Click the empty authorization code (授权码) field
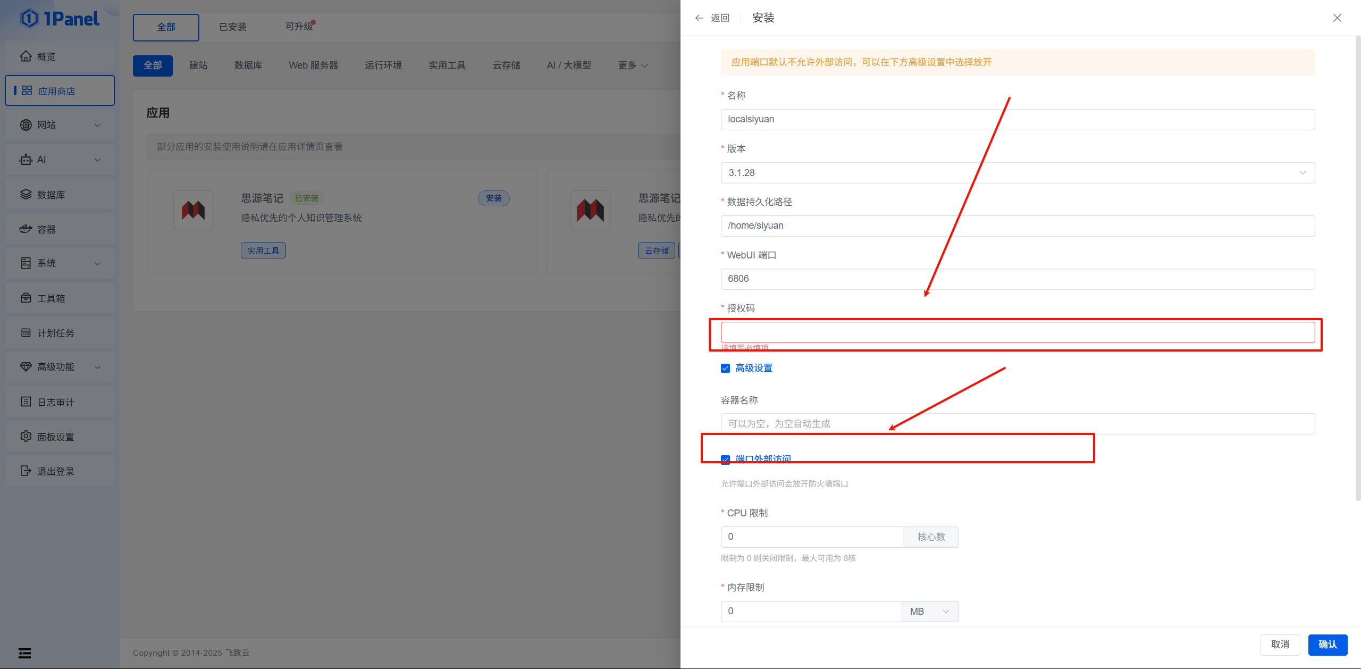This screenshot has height=669, width=1361. click(1017, 332)
